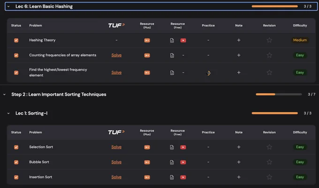This screenshot has height=188, width=319.
Task: Add note to highest/lowest frequency element
Action: 239,72
